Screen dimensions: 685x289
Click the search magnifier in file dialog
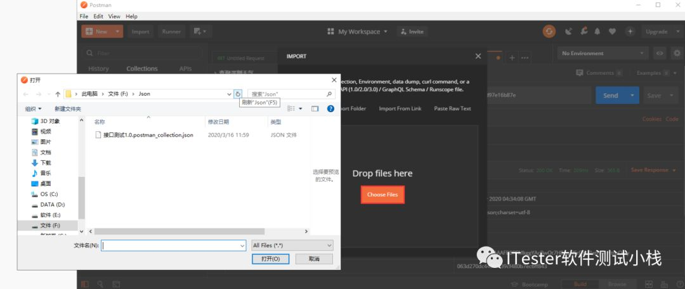pyautogui.click(x=329, y=94)
